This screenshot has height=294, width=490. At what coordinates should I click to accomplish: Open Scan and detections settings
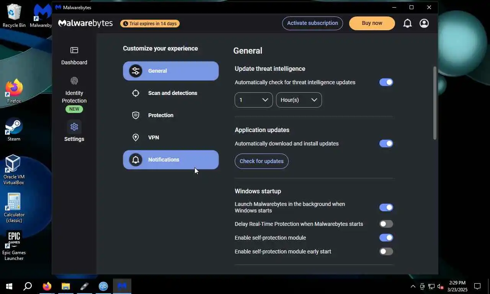coord(171,93)
